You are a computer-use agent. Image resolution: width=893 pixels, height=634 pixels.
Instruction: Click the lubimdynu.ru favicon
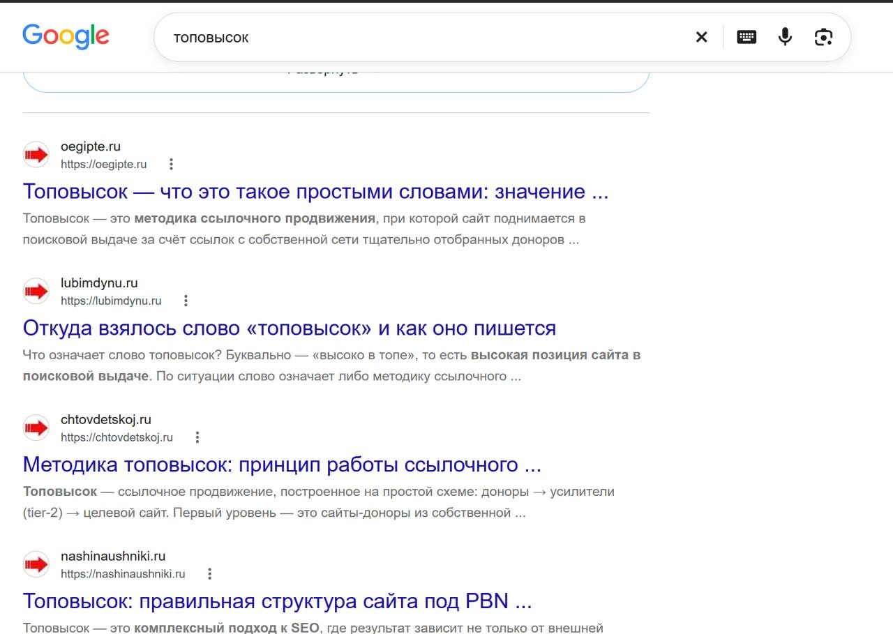pyautogui.click(x=36, y=292)
